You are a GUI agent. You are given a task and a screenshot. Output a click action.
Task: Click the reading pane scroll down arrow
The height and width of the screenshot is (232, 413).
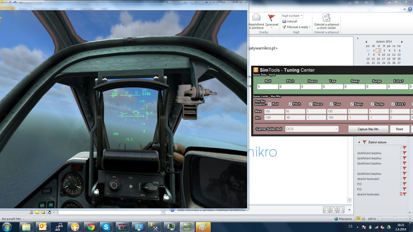(x=350, y=200)
